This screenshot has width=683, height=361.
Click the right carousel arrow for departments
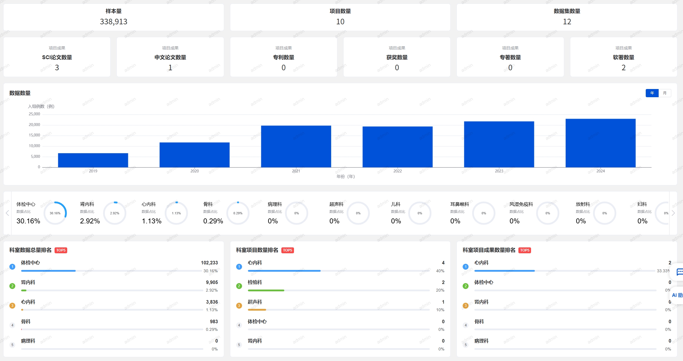[x=673, y=213]
